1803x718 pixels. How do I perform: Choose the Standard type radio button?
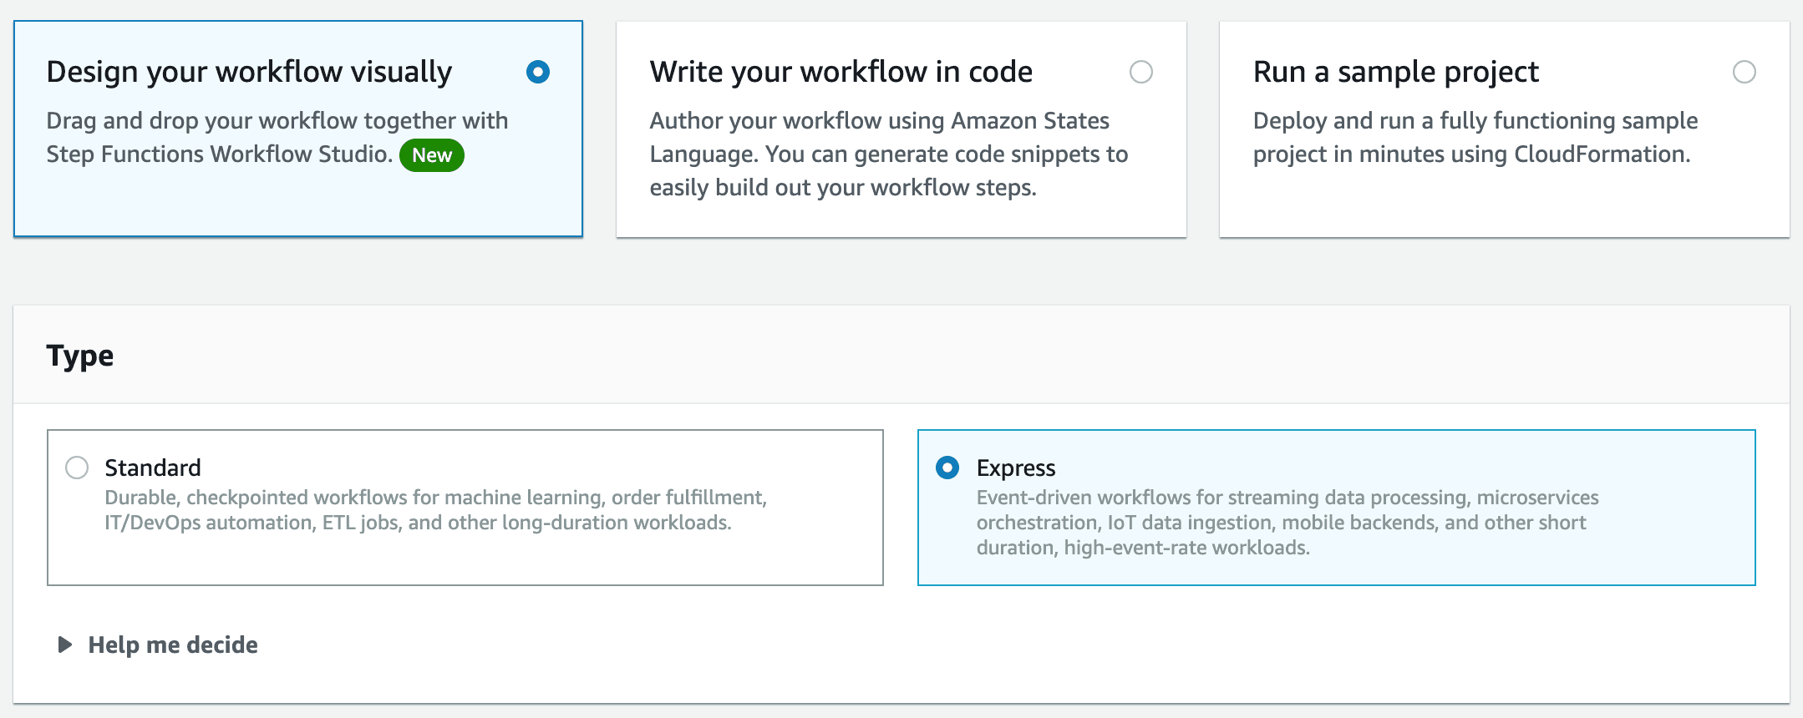[77, 468]
